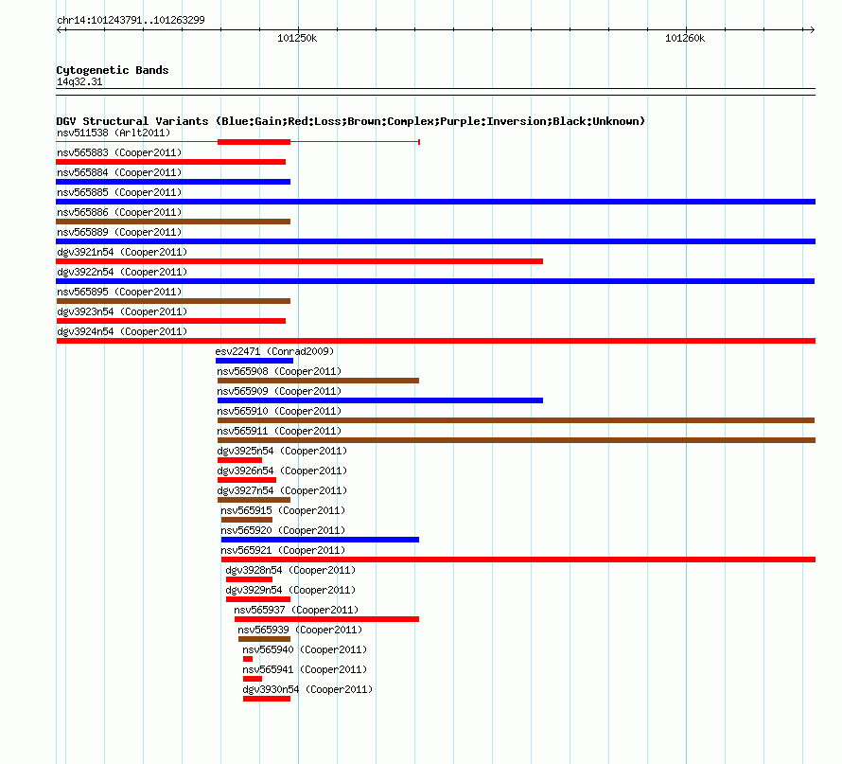Open nsv565921 (Cooper2011) label
The height and width of the screenshot is (764, 842).
(283, 550)
